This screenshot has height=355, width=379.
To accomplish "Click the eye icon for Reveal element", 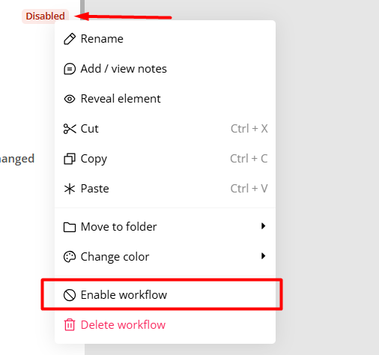I will point(70,99).
